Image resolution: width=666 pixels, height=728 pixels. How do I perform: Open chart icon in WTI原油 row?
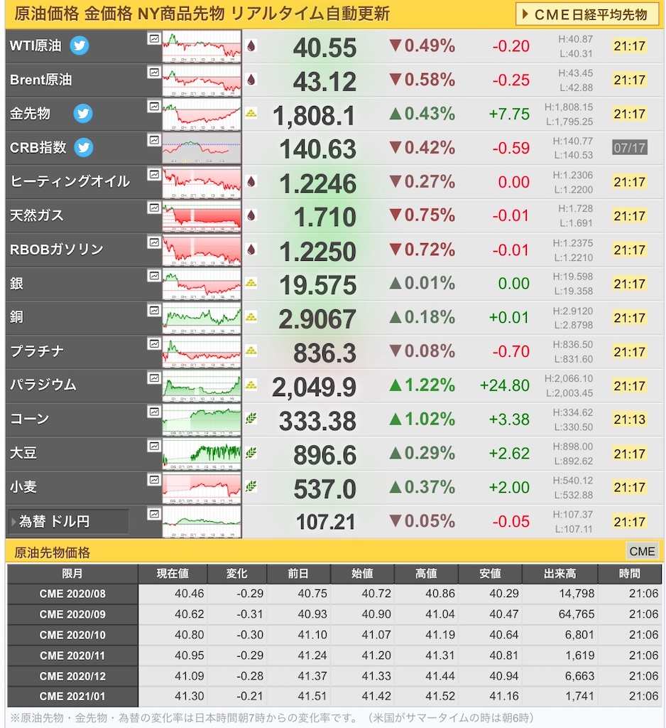point(154,39)
